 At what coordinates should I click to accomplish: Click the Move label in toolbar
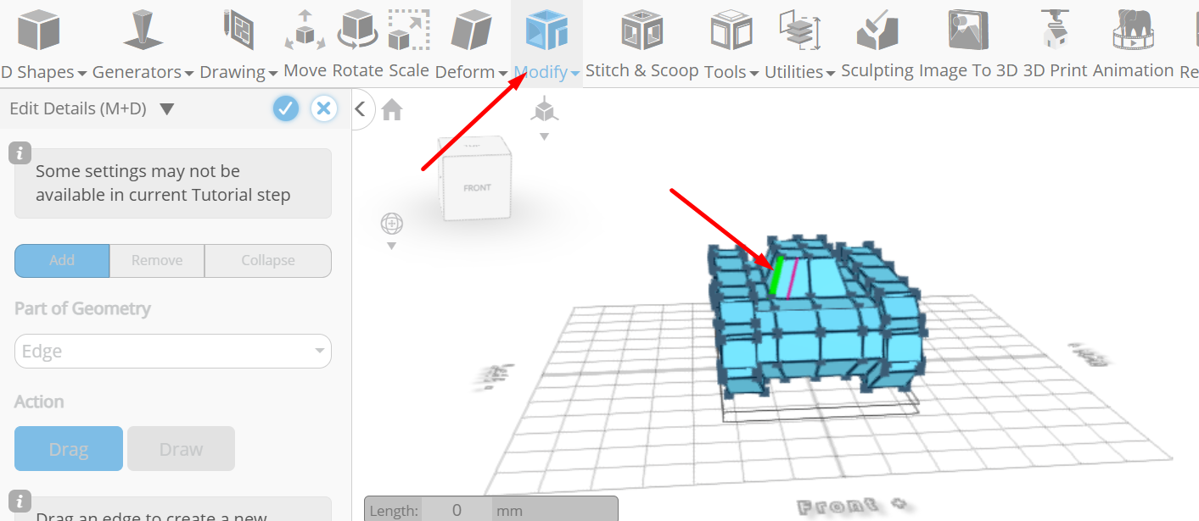pos(305,71)
